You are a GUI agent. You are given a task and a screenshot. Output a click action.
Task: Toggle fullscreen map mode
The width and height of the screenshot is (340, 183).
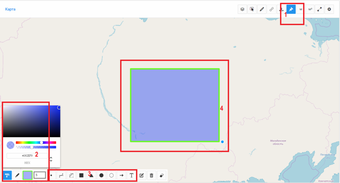point(320,9)
